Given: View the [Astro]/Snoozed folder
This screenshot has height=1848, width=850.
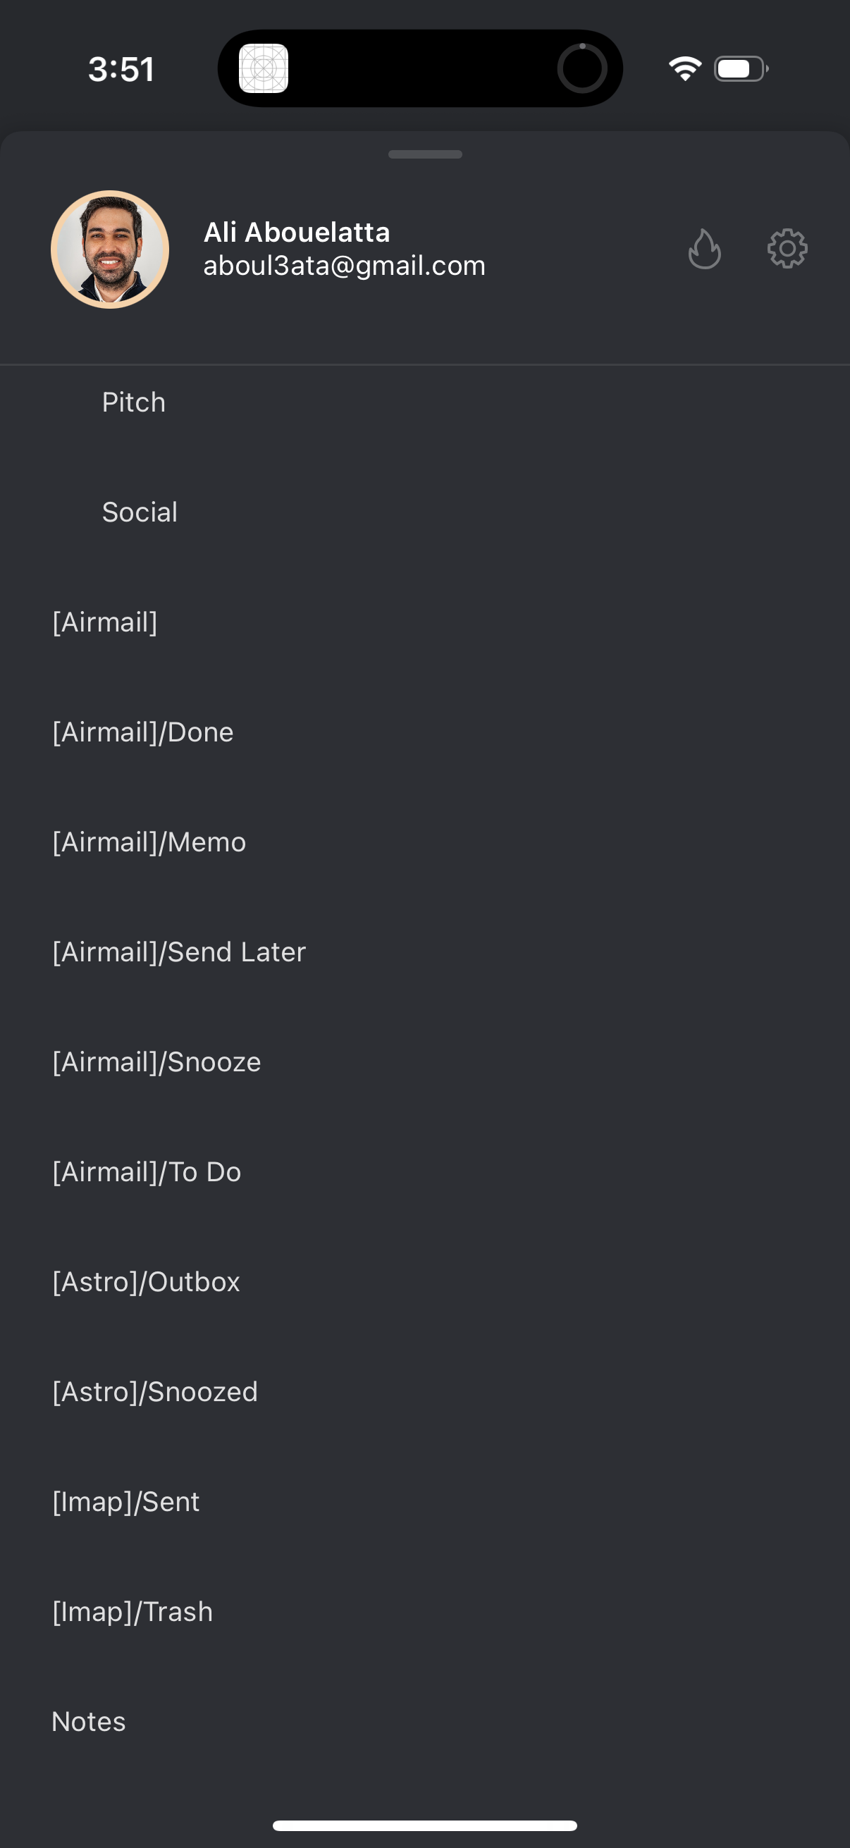Looking at the screenshot, I should (x=155, y=1392).
